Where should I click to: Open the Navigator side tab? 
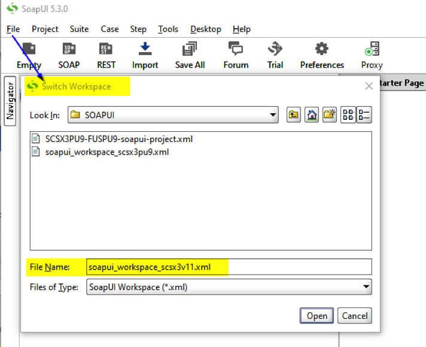(10, 101)
